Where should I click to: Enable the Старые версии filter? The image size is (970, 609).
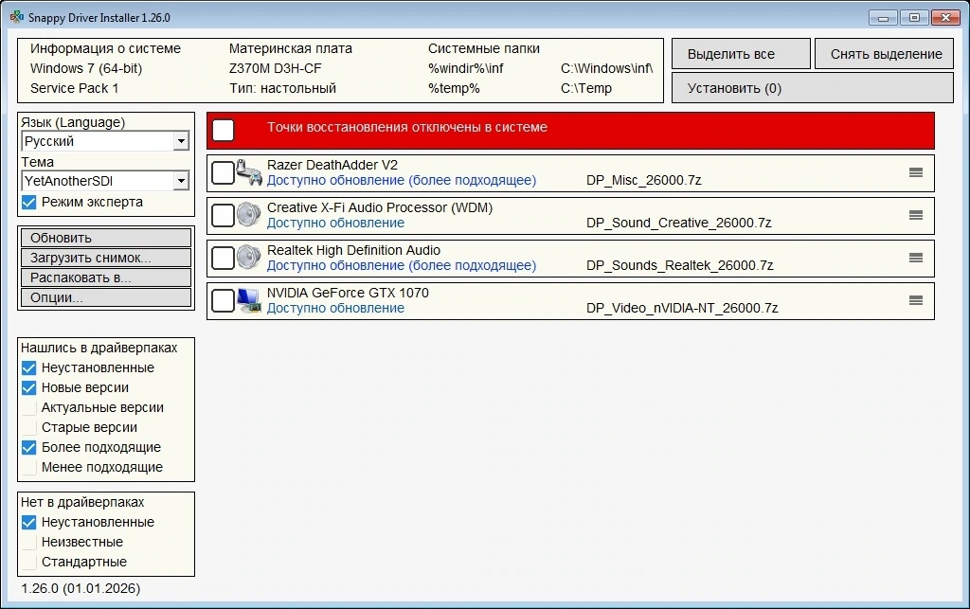click(x=29, y=428)
